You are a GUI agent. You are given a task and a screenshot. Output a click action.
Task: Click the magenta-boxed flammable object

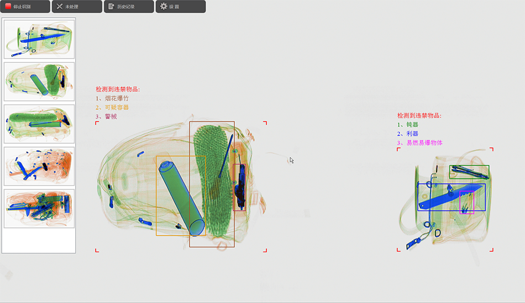(x=467, y=203)
